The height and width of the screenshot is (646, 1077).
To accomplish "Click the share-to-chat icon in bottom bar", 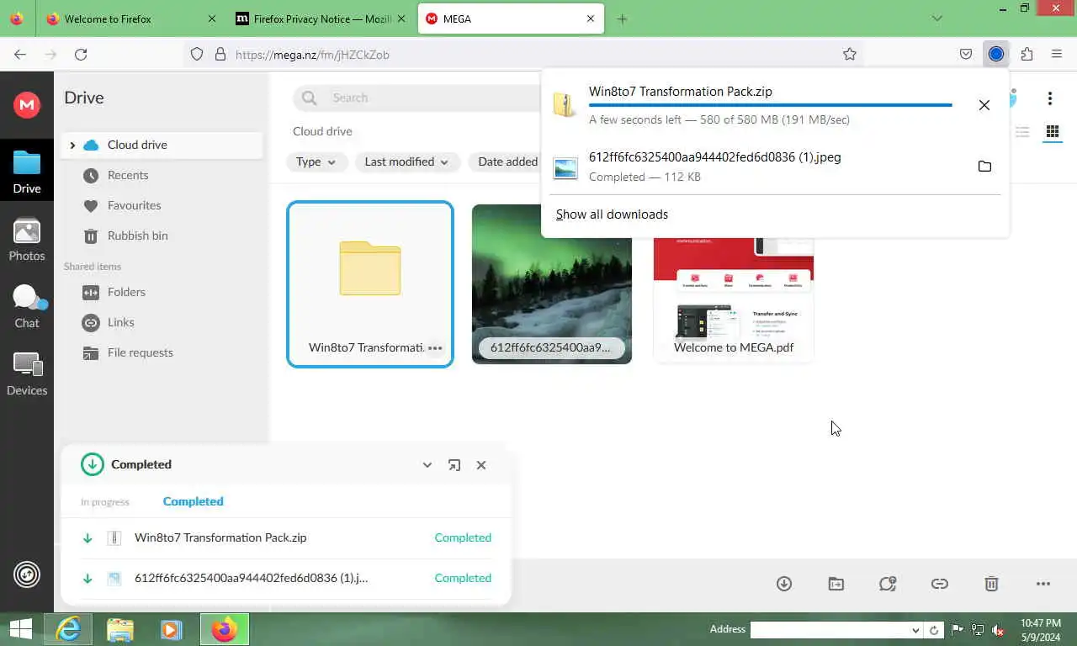I will click(888, 584).
